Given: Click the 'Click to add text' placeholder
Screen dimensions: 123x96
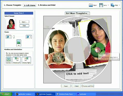Looking at the screenshot, I should (x=77, y=74).
